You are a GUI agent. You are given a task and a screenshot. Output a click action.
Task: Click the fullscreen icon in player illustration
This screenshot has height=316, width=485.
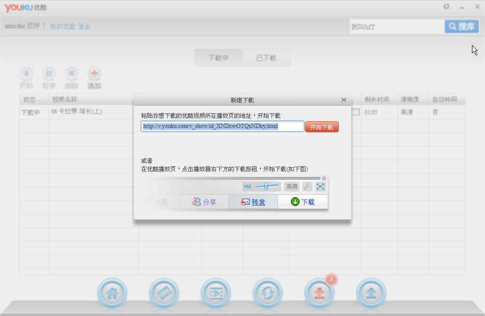(x=320, y=187)
